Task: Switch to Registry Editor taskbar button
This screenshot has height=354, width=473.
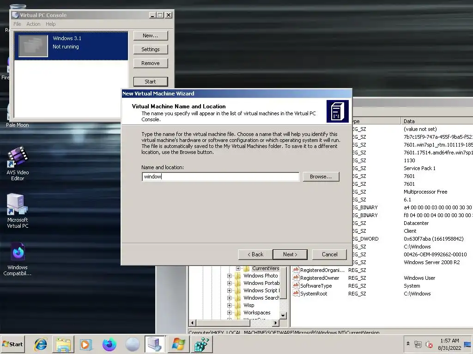Action: [201, 344]
